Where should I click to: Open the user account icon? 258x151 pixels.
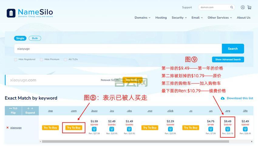243,7
